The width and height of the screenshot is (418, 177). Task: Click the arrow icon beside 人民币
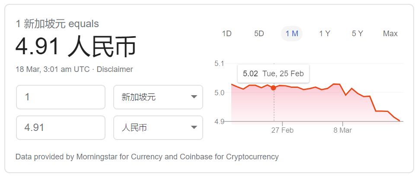point(194,127)
